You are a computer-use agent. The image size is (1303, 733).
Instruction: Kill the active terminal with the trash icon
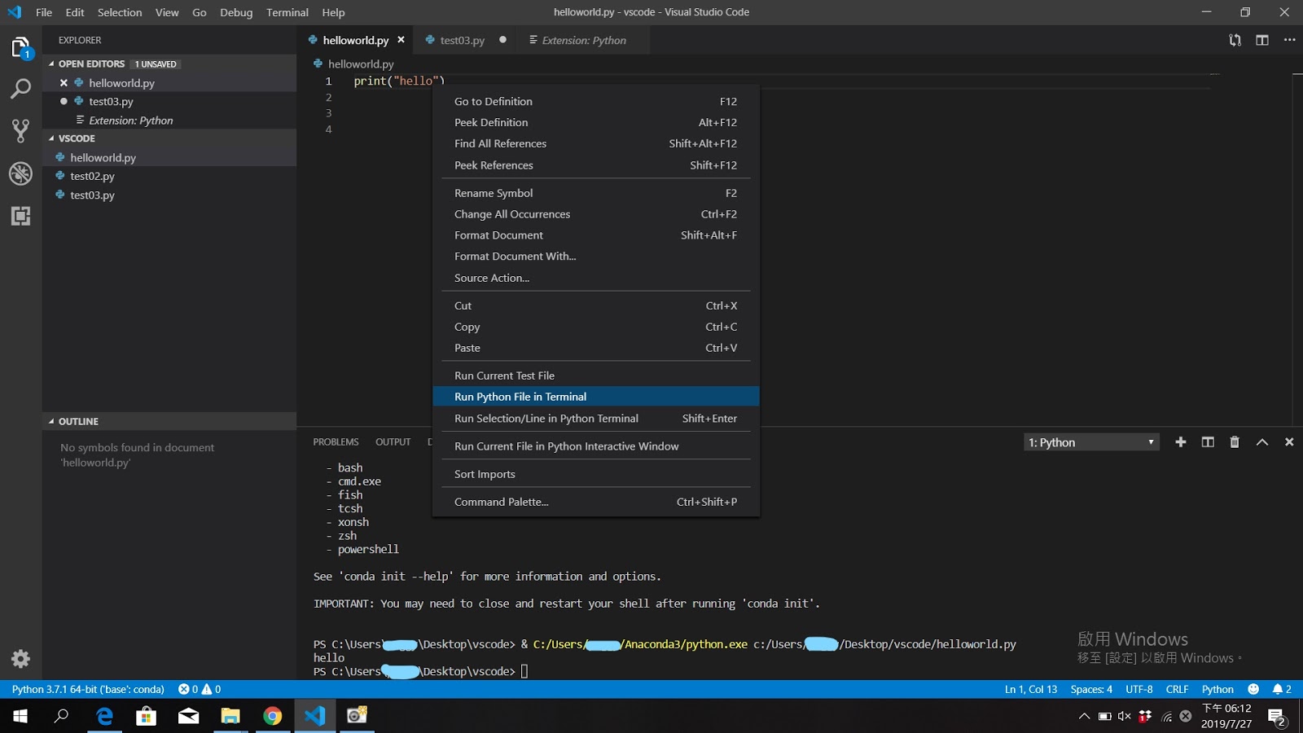(1235, 441)
